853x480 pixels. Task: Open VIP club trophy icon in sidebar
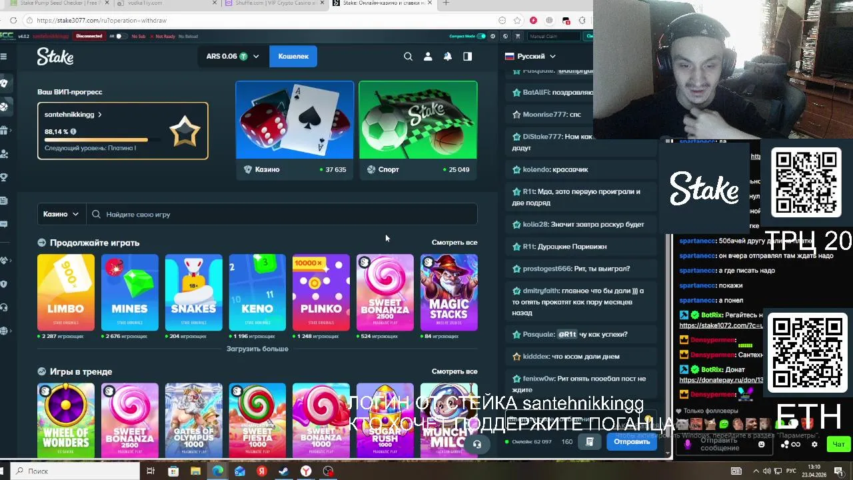point(3,177)
